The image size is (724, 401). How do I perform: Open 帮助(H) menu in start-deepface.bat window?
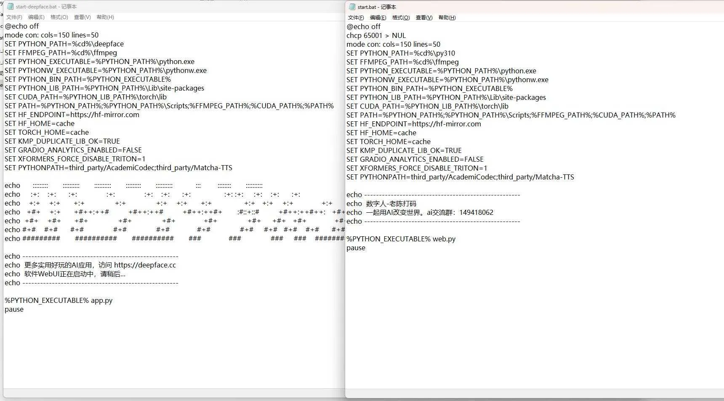point(105,17)
